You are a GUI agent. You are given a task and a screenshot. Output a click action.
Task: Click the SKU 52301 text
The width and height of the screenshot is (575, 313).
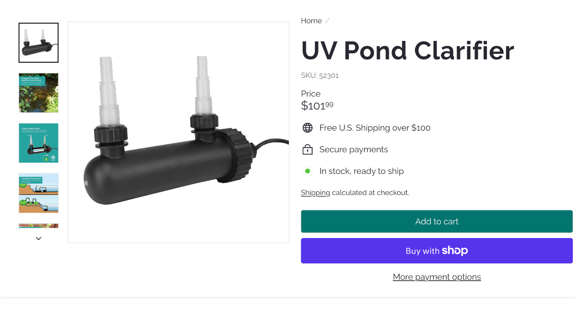point(320,75)
